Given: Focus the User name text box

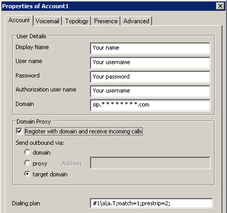Looking at the screenshot, I should tap(150, 62).
